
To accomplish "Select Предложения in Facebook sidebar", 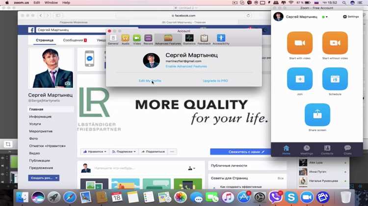I will pyautogui.click(x=41, y=168).
